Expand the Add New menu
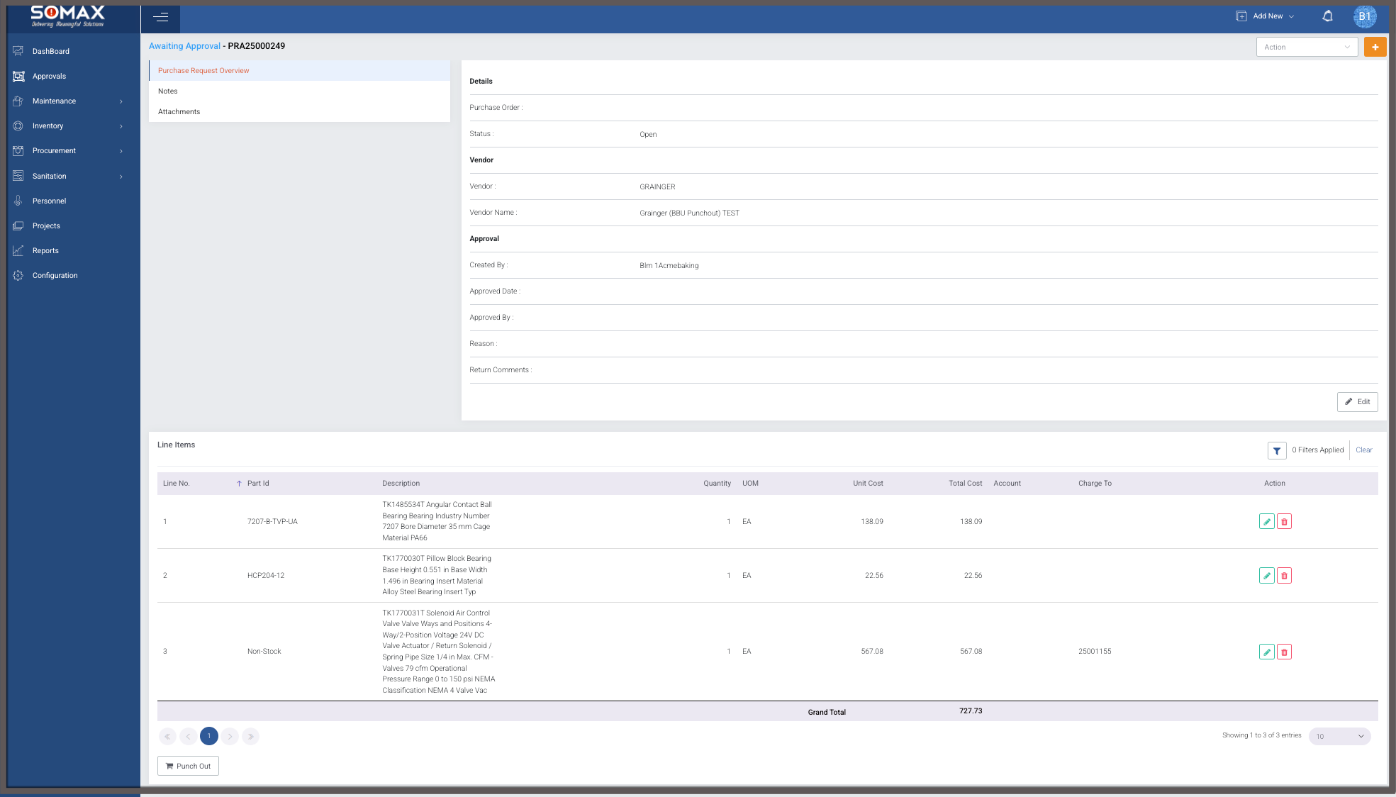Screen dimensions: 1396x797 [1266, 16]
